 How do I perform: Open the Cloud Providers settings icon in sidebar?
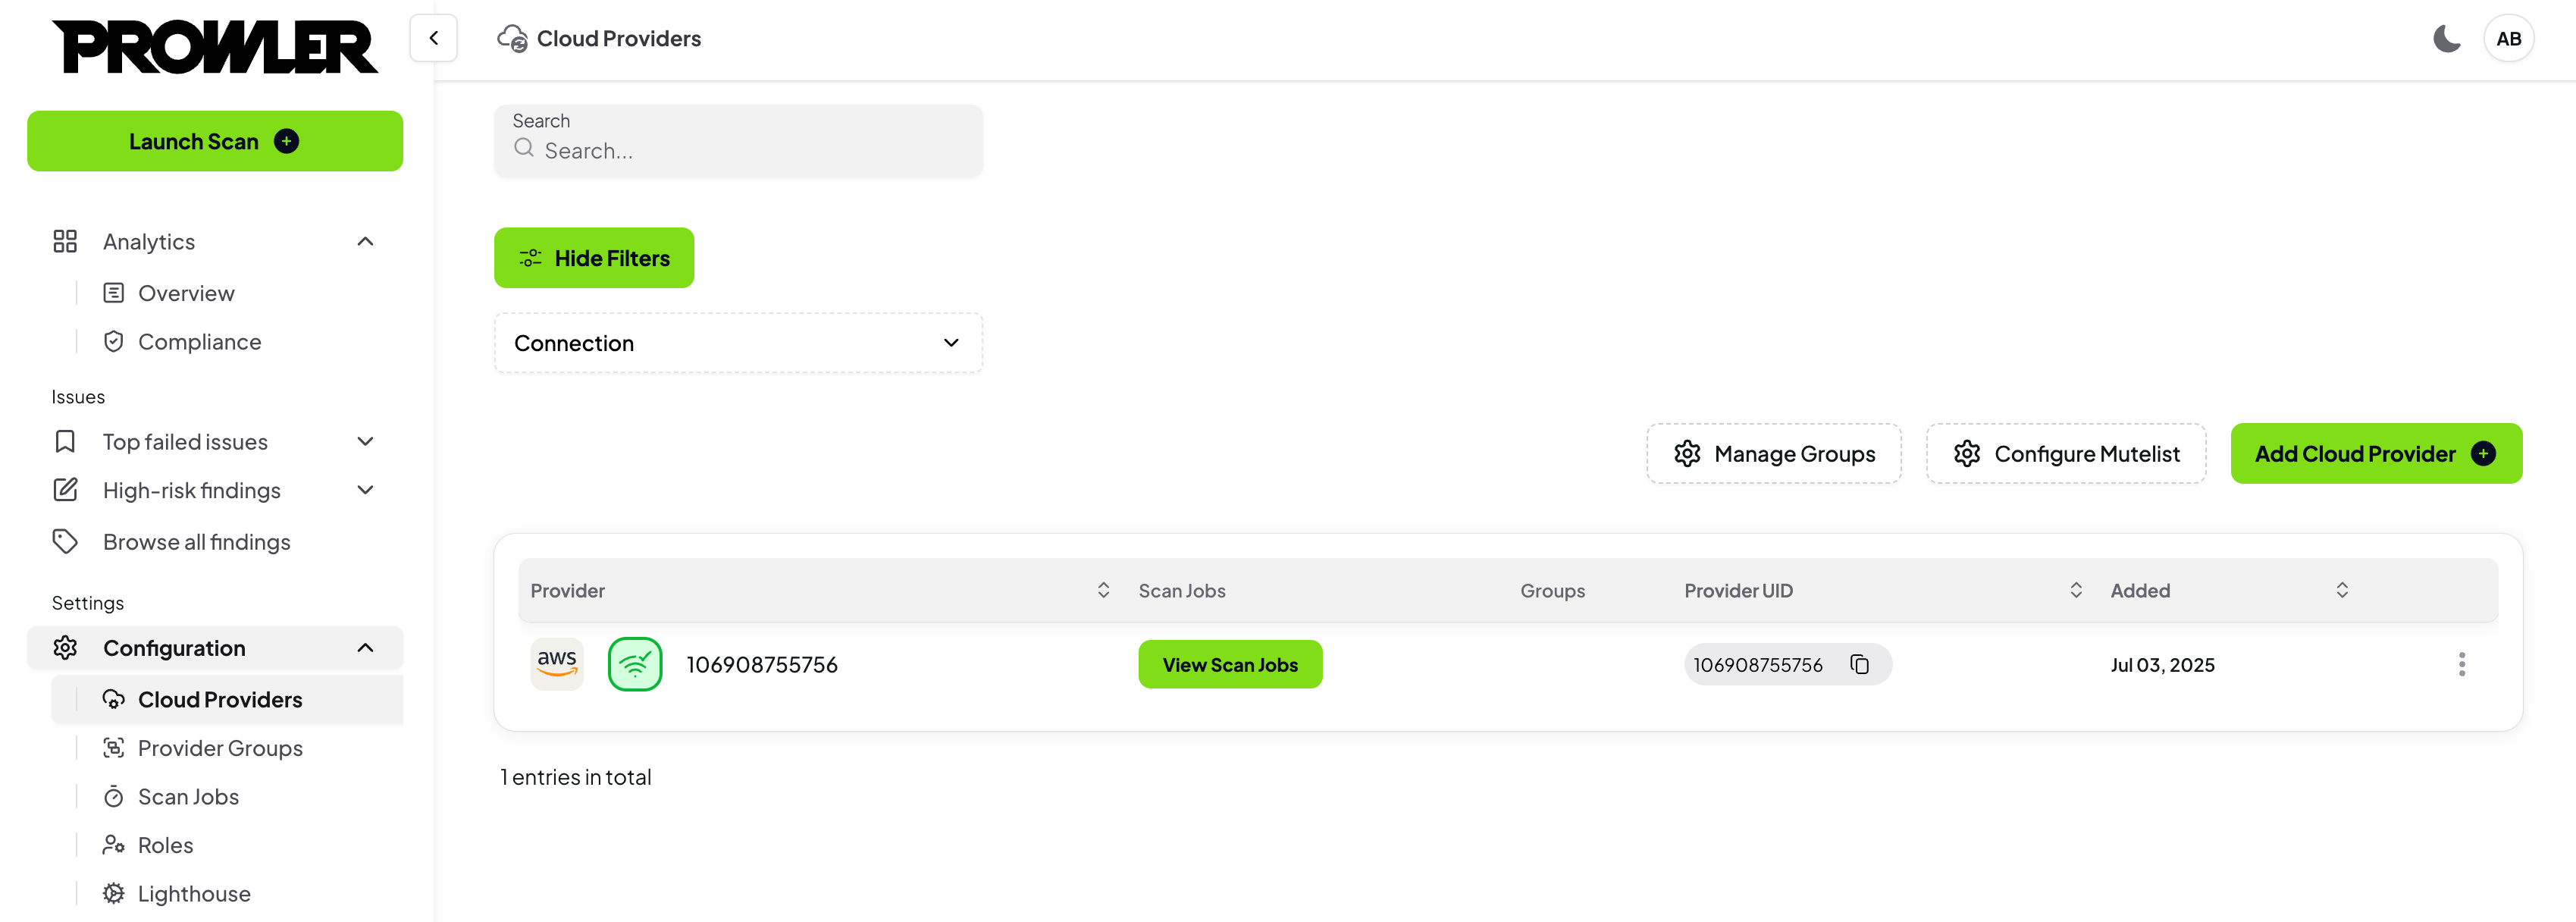(x=114, y=699)
